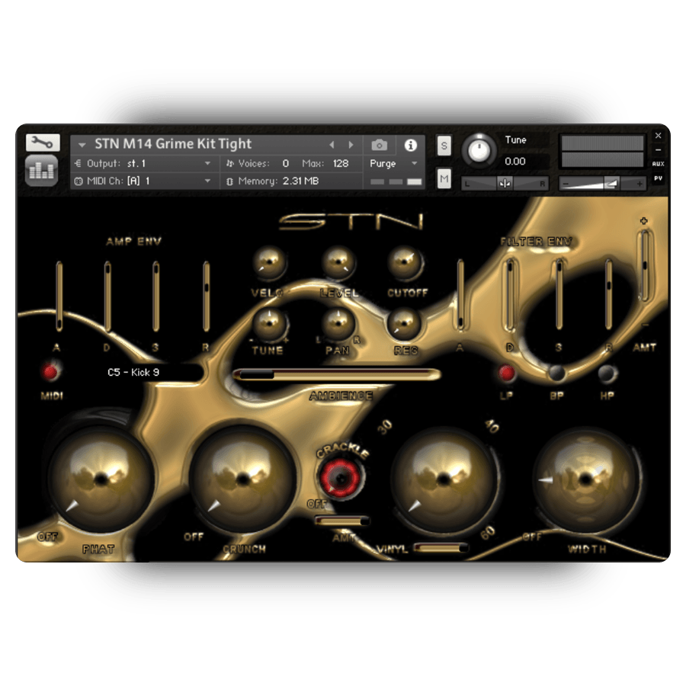Click the LEVEL knob

pos(338,262)
